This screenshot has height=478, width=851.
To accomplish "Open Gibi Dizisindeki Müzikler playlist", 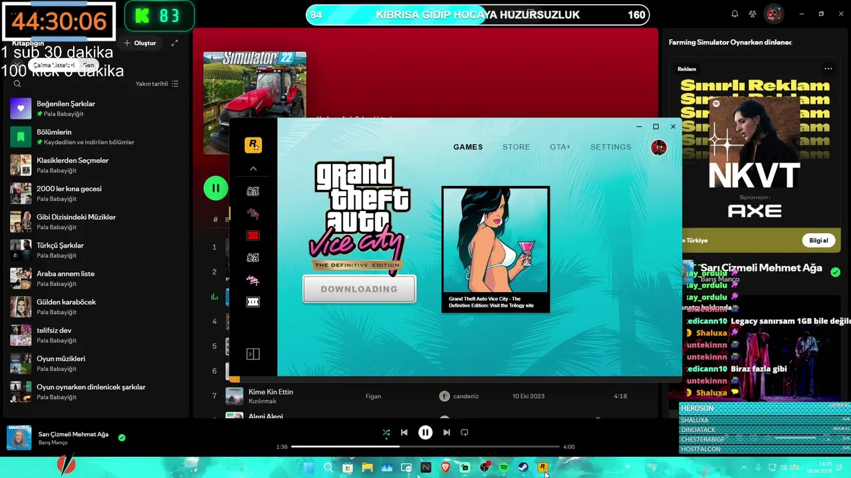I will pos(95,222).
